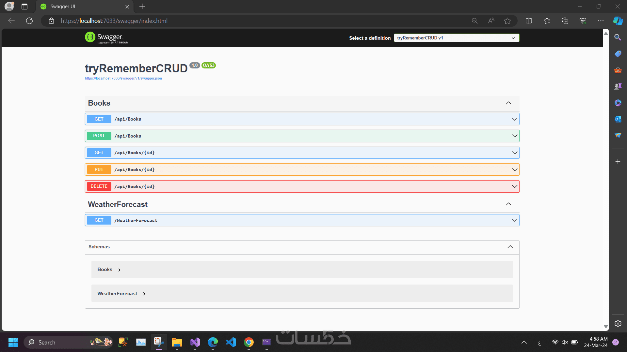Open the swagger.json link
627x352 pixels.
click(123, 79)
